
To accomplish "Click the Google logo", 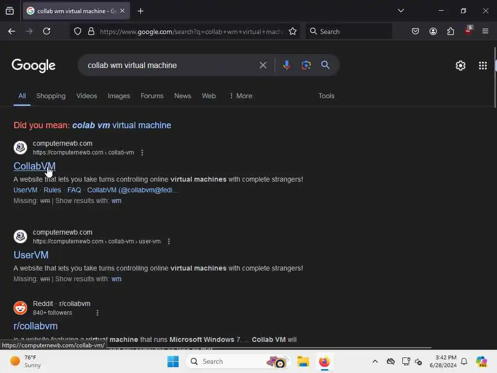I will coord(33,66).
